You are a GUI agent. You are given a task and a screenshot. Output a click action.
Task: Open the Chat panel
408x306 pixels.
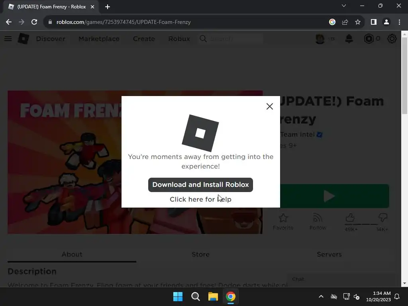point(341,279)
